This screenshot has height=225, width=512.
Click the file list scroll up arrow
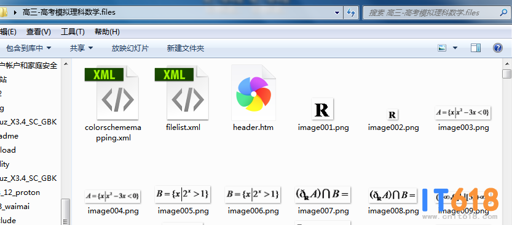507,64
